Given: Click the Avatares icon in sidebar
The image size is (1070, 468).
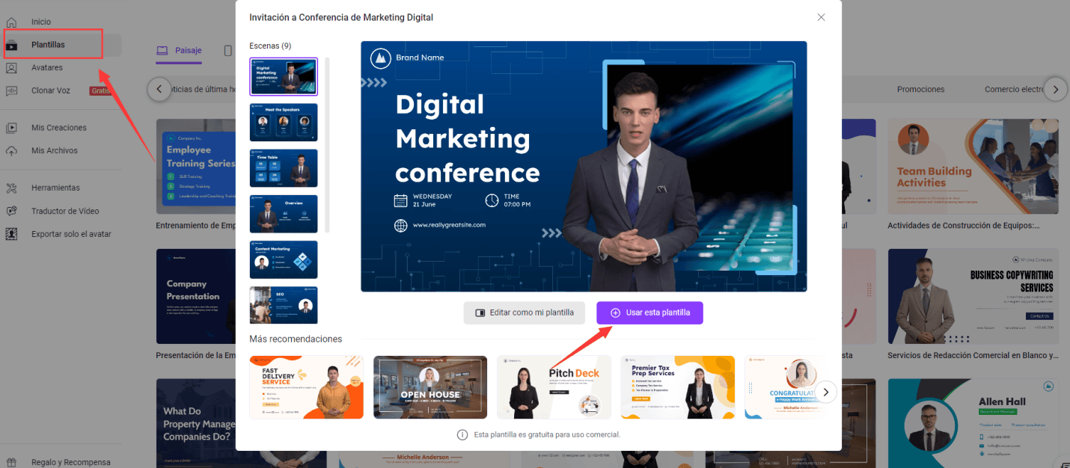Looking at the screenshot, I should click(11, 68).
